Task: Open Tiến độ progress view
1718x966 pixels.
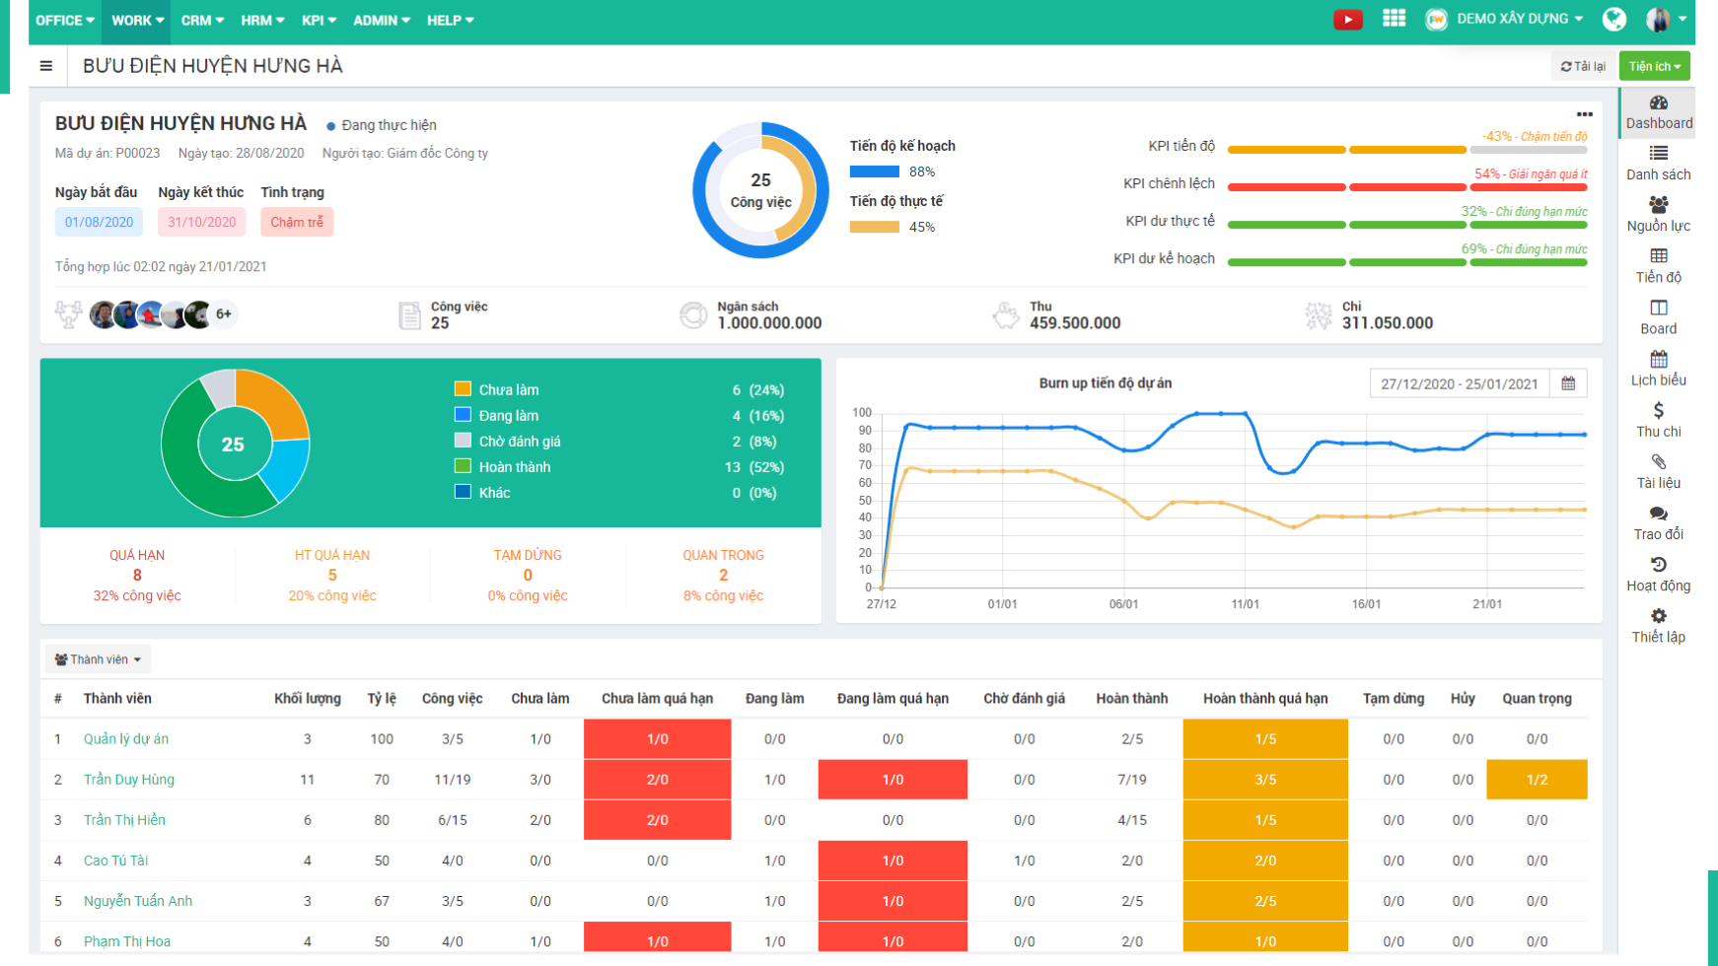Action: 1659,266
